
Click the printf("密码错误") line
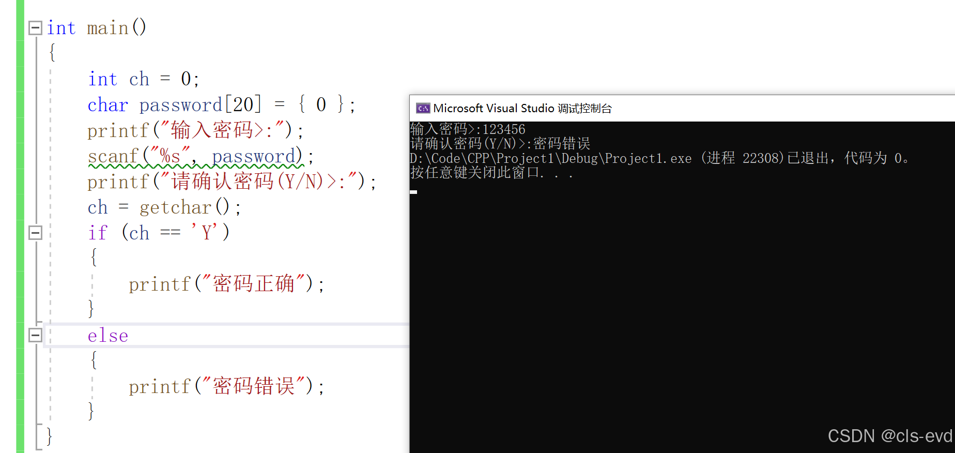[227, 386]
